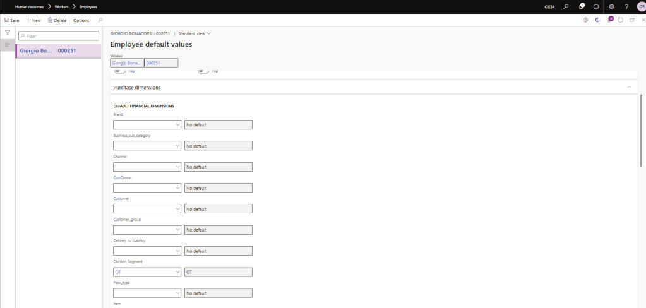Click the Delete button

tap(57, 20)
